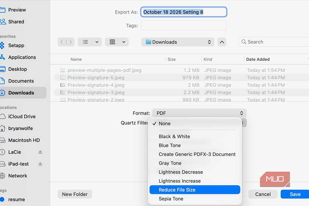
Task: Go to Applications folder
Action: (22, 57)
